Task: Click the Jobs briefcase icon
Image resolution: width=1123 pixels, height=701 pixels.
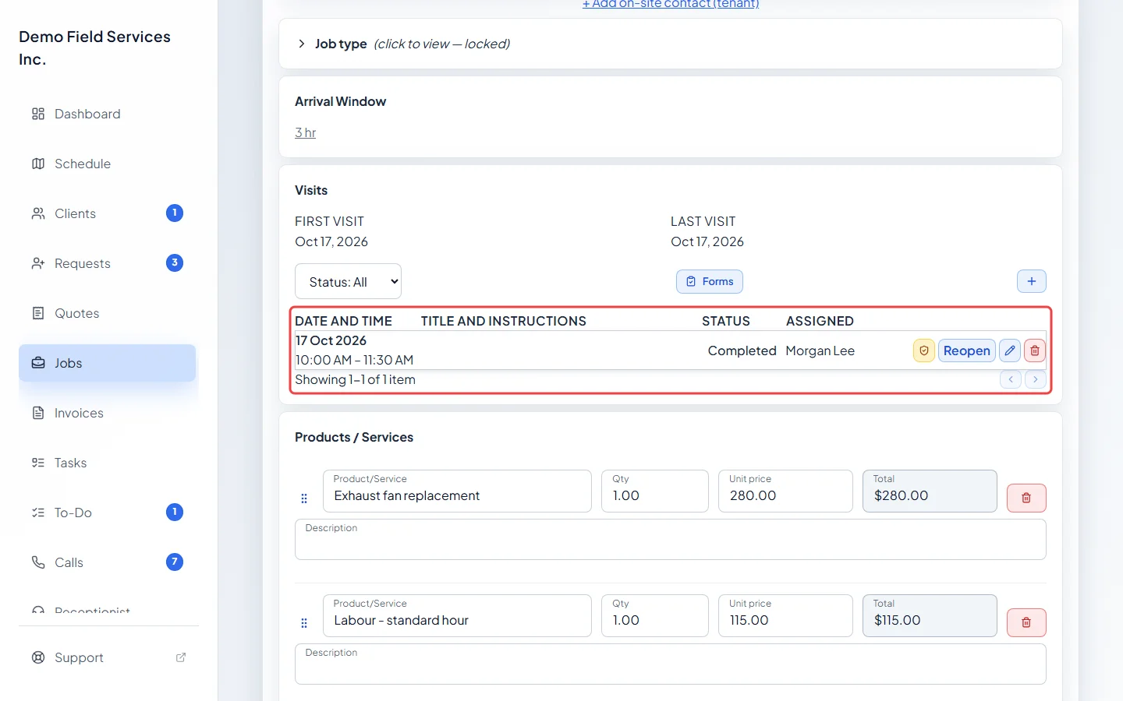Action: 38,363
